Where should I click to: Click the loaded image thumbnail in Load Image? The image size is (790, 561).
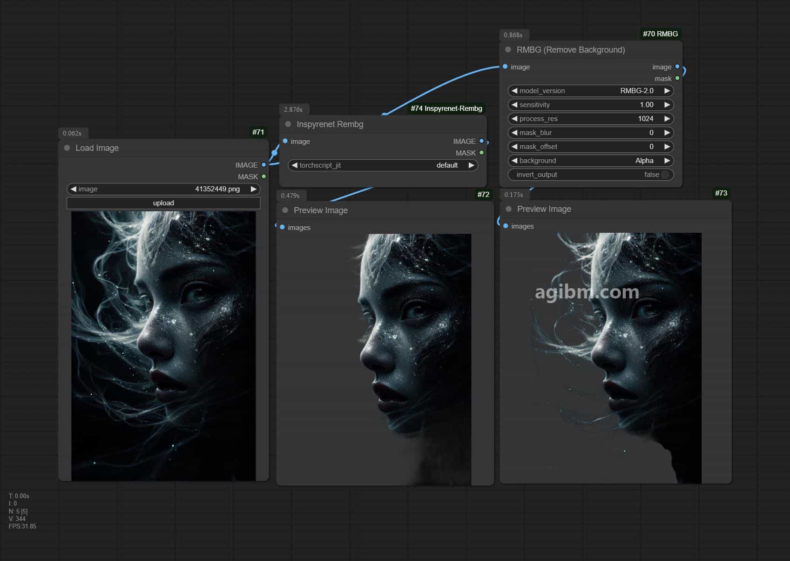[x=163, y=346]
